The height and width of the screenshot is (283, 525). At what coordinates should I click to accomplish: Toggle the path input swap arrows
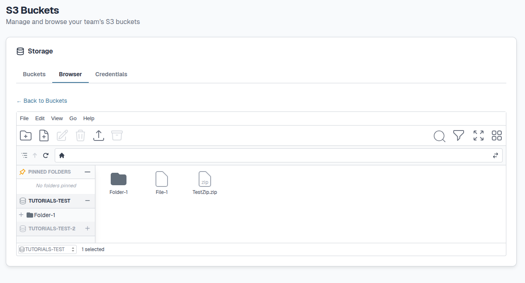(x=496, y=155)
